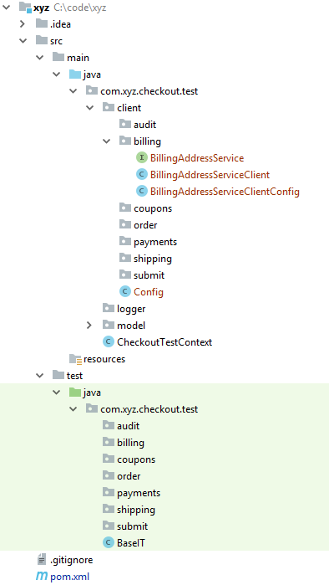Click the BillingAddressServiceClientConfig class icon
329x585 pixels.
(x=142, y=192)
